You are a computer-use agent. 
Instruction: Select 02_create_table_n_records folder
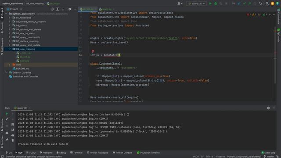(x=31, y=22)
